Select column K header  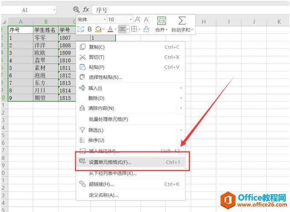click(x=278, y=22)
